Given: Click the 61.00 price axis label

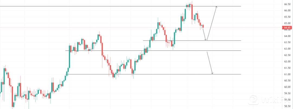Looking at the screenshot, I should click(x=288, y=74).
